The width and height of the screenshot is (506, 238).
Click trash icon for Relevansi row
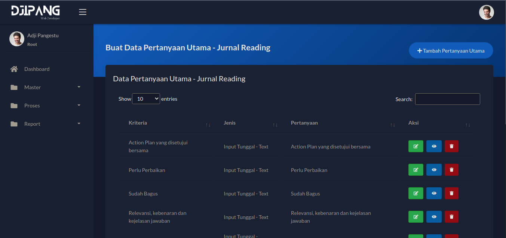(451, 217)
